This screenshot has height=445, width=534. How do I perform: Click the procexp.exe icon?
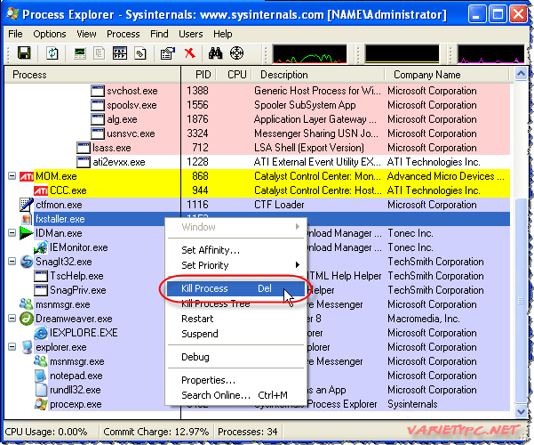(x=41, y=404)
